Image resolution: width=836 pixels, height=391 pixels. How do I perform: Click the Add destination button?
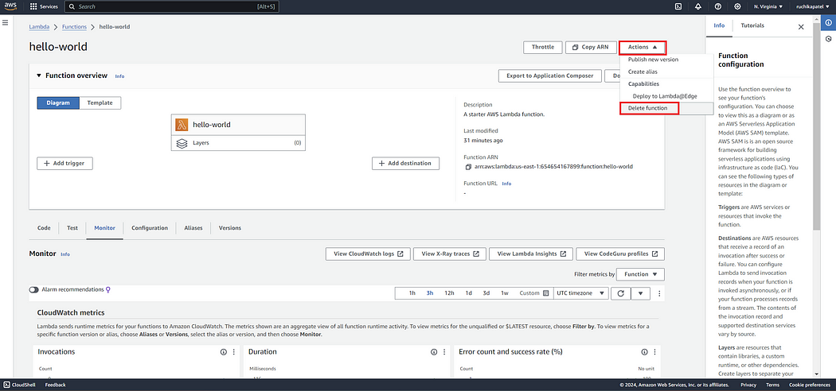click(x=405, y=164)
